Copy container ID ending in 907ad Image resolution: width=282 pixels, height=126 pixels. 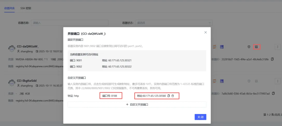pos(273,93)
